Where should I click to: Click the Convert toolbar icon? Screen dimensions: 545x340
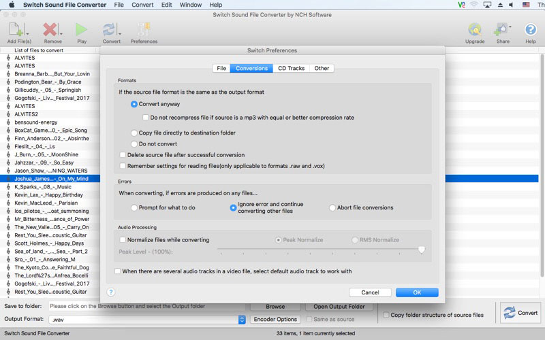[109, 30]
